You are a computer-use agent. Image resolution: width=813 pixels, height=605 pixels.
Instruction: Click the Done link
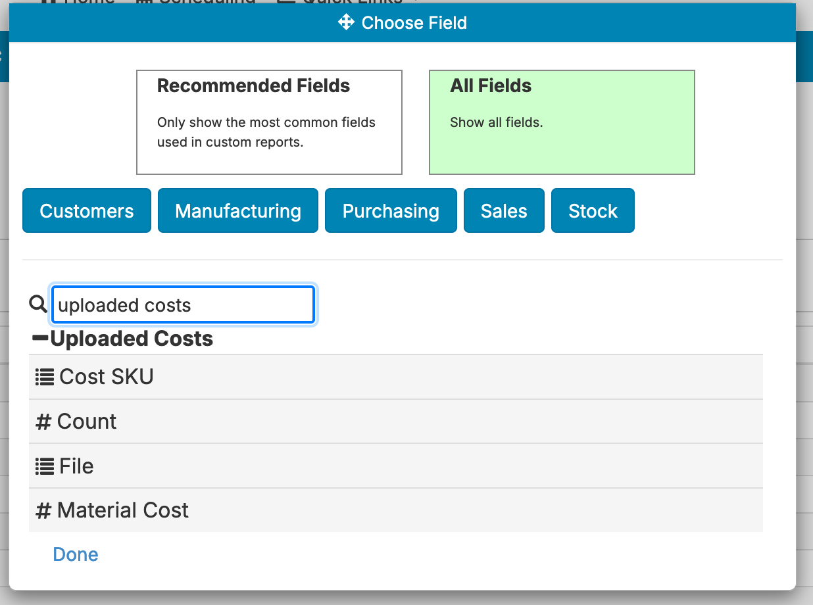coord(76,554)
